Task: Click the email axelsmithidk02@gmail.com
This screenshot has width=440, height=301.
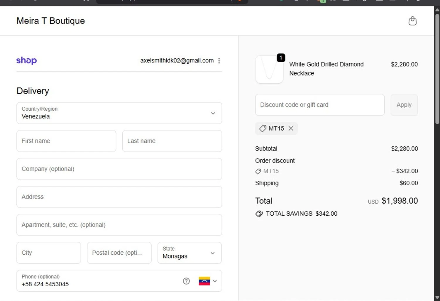Action: coord(177,61)
